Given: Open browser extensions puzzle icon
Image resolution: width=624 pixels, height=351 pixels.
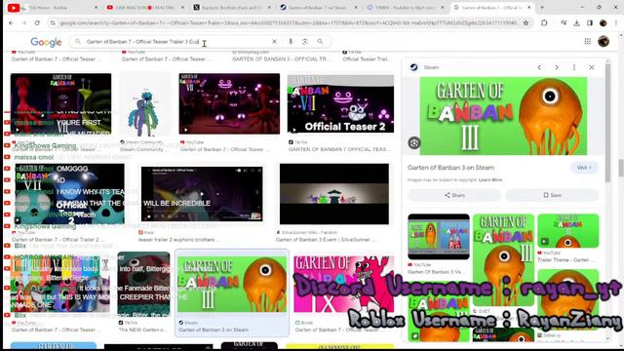Looking at the screenshot, I should [x=544, y=23].
